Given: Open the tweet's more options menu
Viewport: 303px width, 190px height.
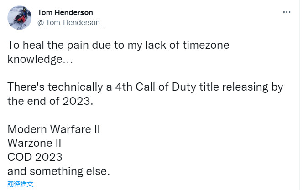Looking at the screenshot, I should 287,12.
